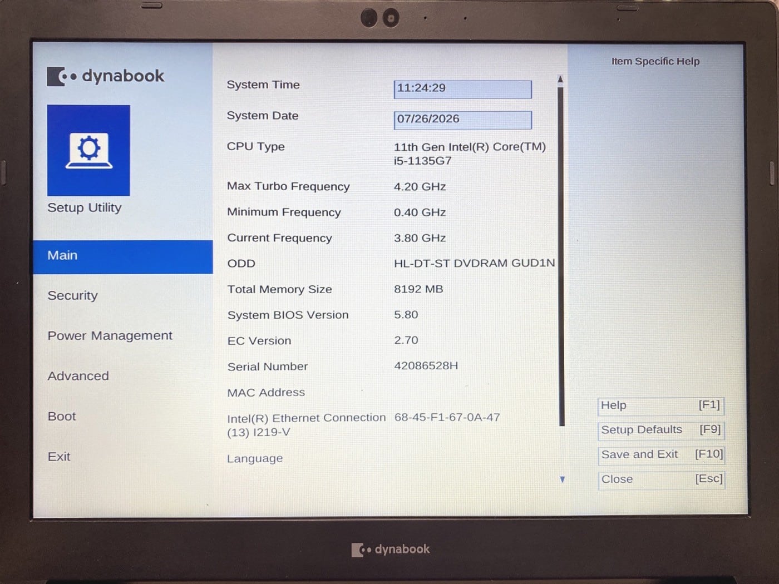Select the Language setting row
The width and height of the screenshot is (779, 584).
255,459
